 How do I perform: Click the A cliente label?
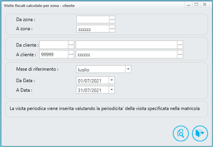point(26,55)
